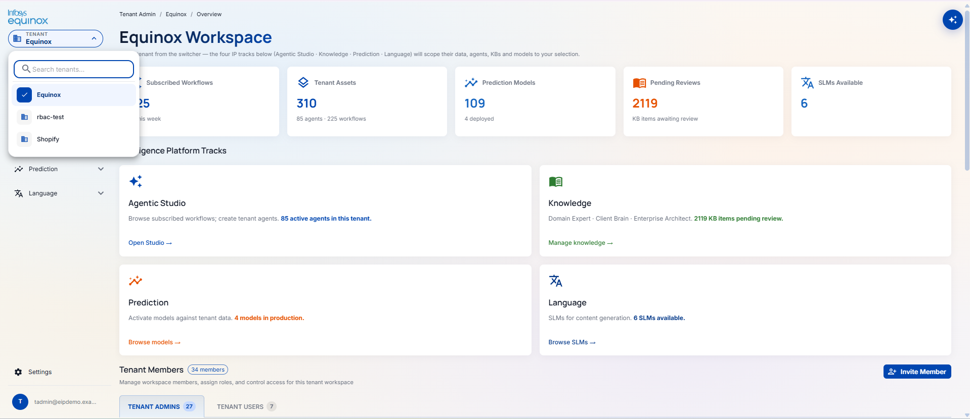Click the Search tenants input field
970x419 pixels.
point(74,69)
